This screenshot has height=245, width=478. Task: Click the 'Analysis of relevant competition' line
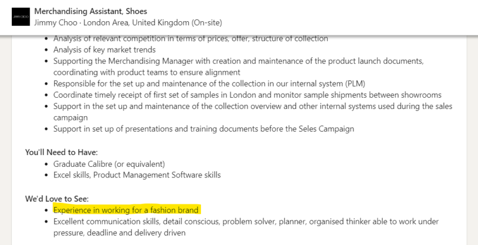click(x=190, y=39)
